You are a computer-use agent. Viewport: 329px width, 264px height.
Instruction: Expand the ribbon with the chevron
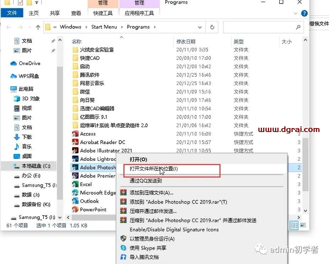click(296, 13)
